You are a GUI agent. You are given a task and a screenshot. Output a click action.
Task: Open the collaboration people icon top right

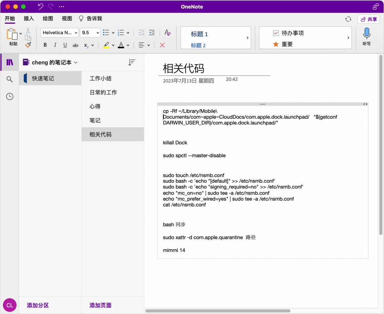(x=376, y=7)
